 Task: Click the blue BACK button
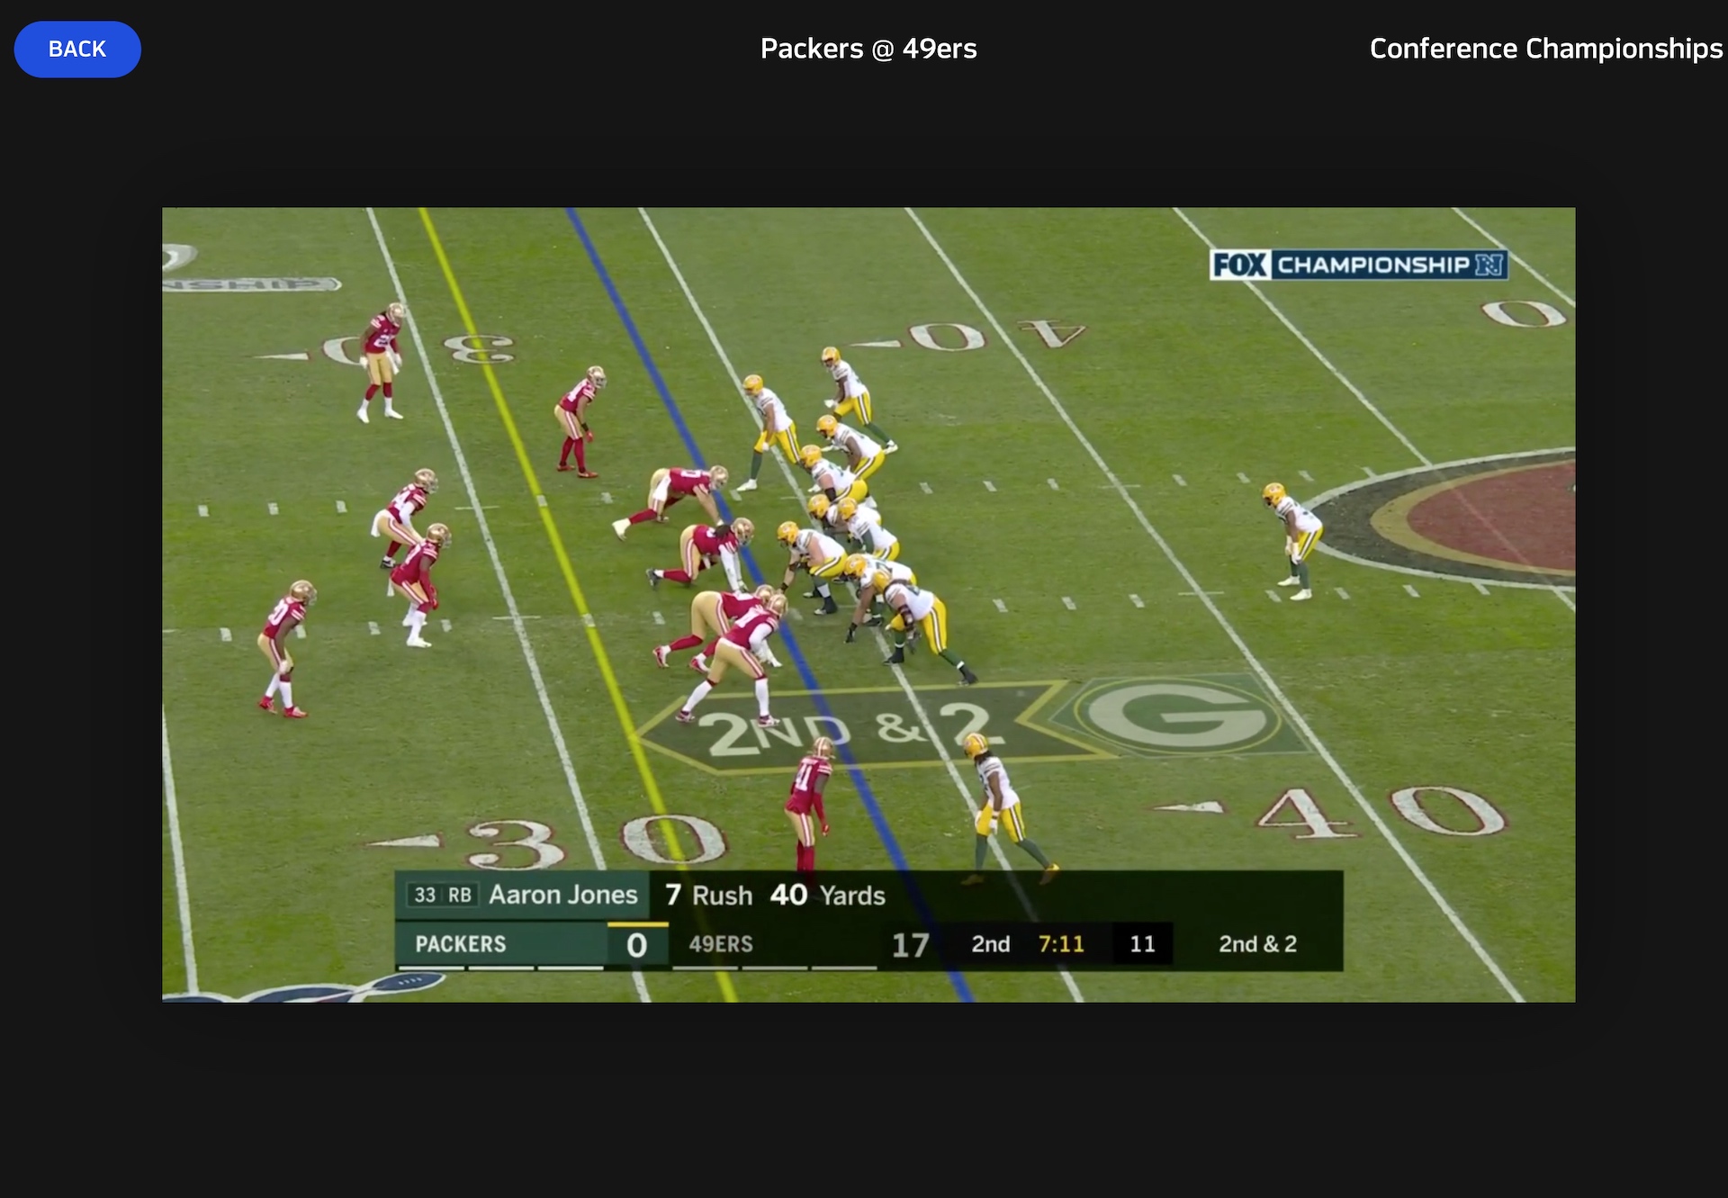pos(77,50)
